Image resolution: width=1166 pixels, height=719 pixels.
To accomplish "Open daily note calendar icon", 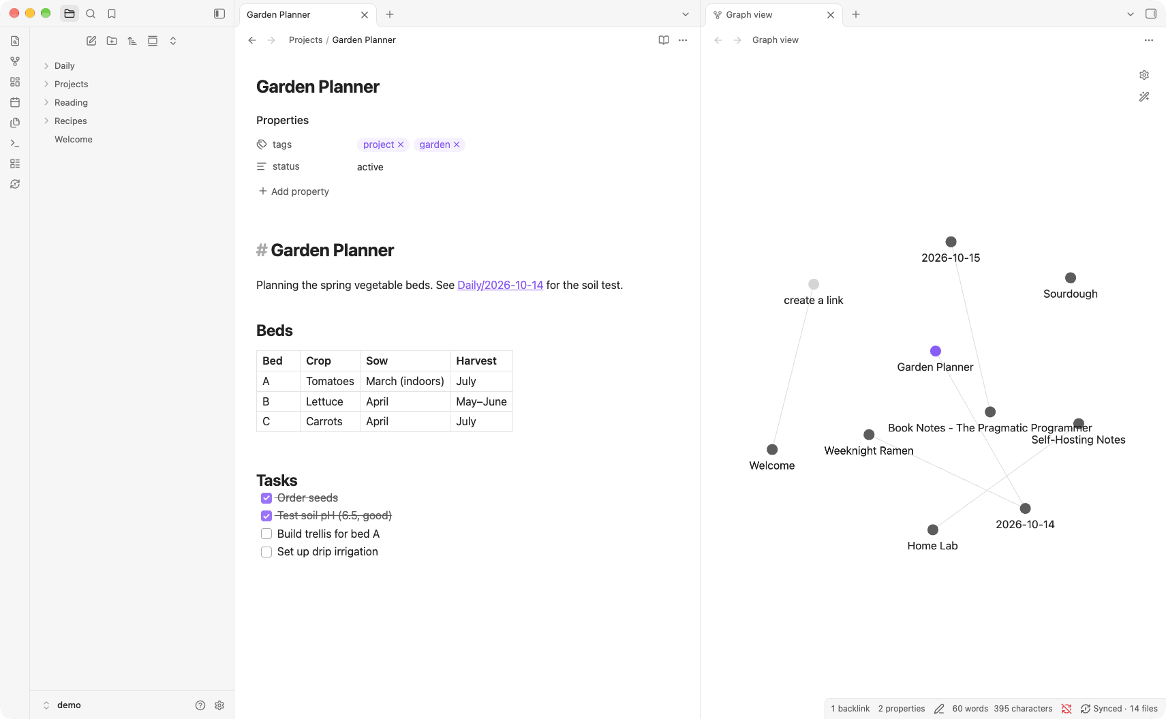I will (15, 102).
